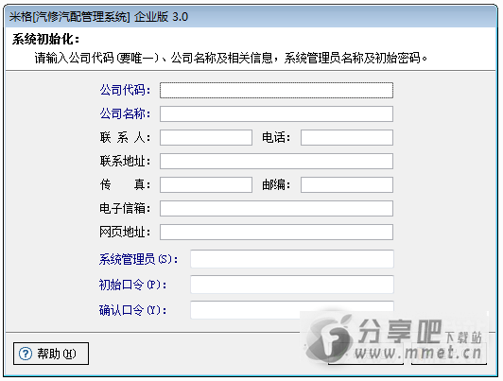Click the 分享吧 watermark logo
Image resolution: width=503 pixels, height=381 pixels.
(395, 339)
